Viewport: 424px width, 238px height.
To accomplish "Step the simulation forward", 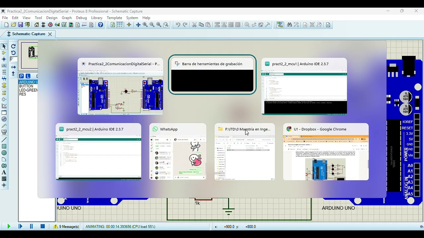I will (x=20, y=226).
